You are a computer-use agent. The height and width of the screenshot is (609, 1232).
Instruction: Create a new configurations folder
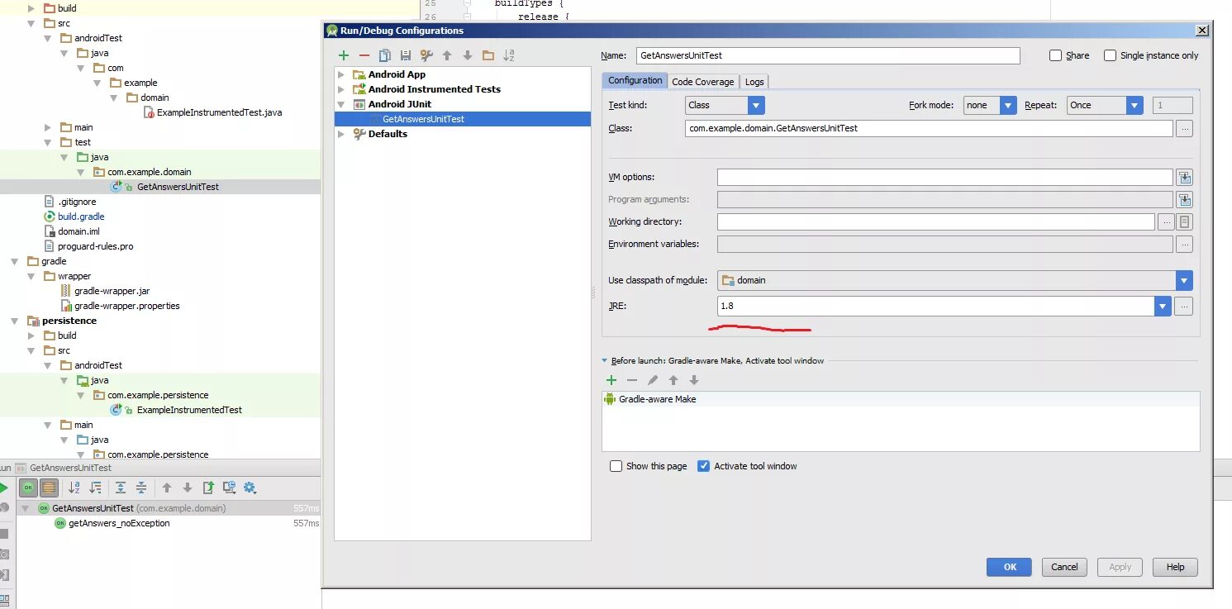488,55
